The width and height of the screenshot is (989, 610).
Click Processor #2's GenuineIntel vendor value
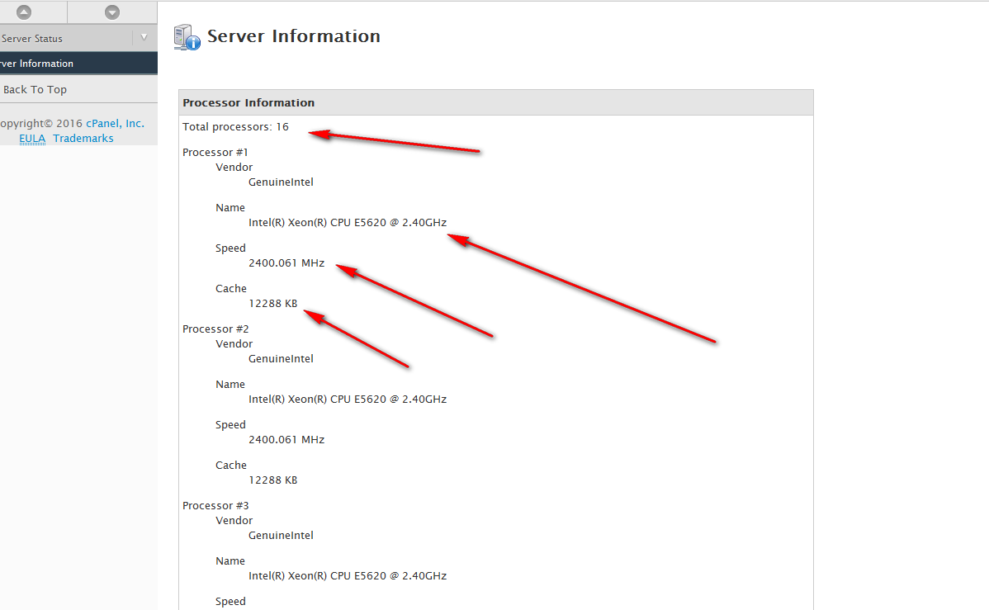point(281,358)
